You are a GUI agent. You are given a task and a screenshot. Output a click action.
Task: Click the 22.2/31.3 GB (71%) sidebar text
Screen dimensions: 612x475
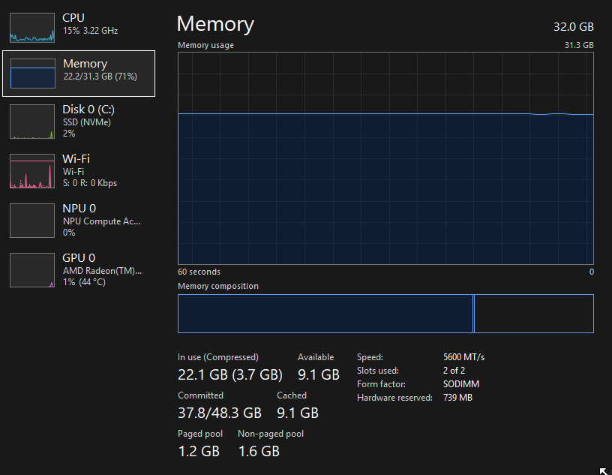coord(100,77)
